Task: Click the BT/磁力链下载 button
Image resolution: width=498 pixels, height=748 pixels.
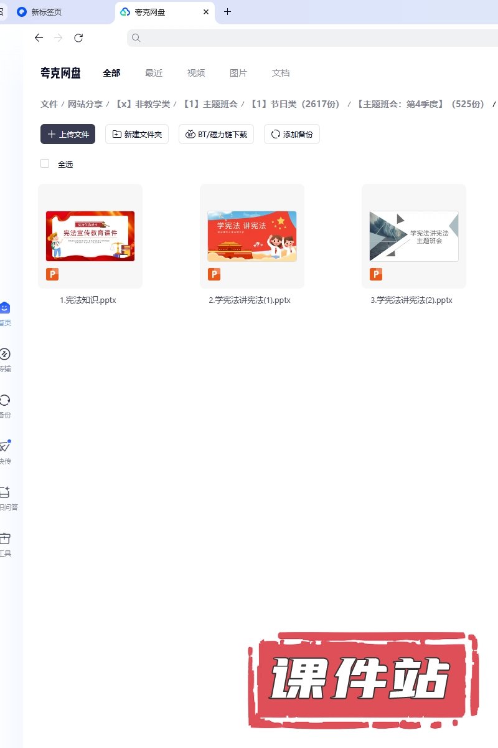Action: [x=216, y=134]
